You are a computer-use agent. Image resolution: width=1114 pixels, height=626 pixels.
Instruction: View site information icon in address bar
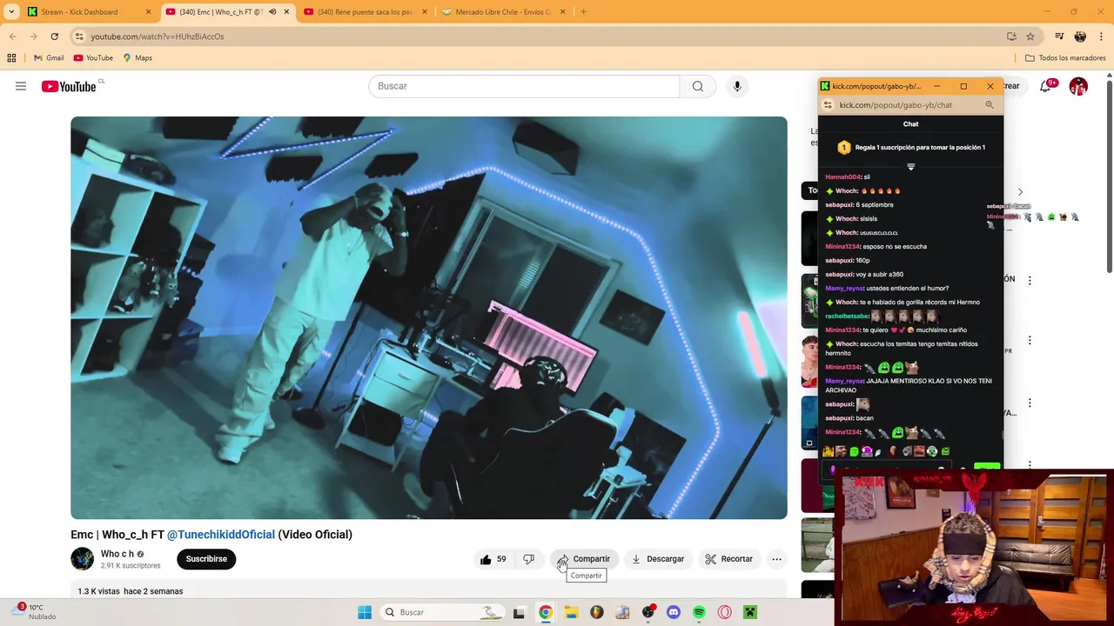(x=79, y=37)
